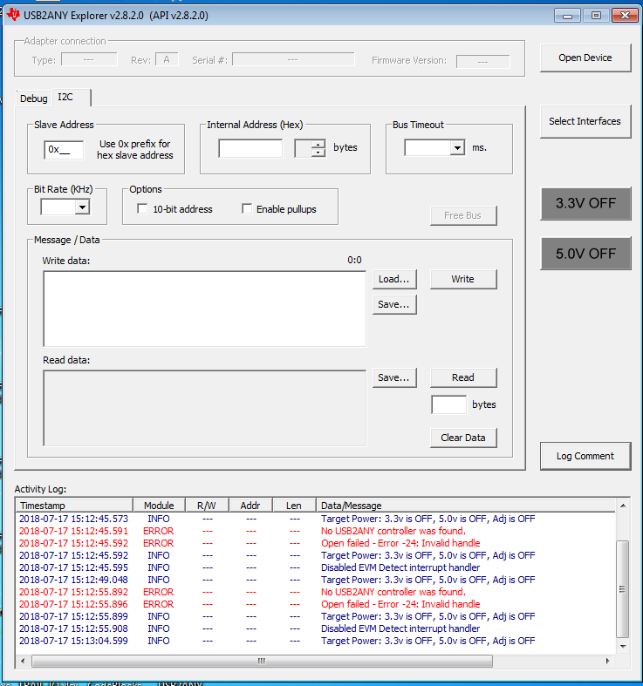Click the activity log scroll down arrow
This screenshot has width=643, height=686.
(x=623, y=647)
